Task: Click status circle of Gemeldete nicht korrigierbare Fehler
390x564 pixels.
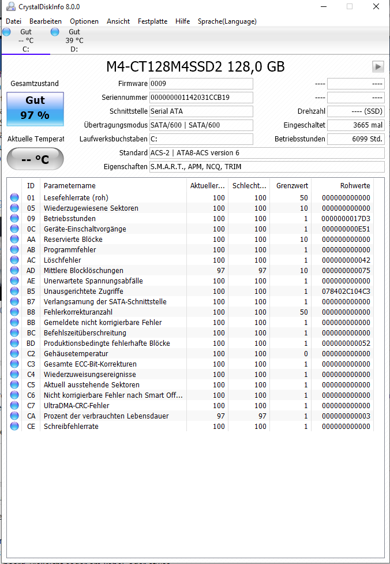Action: pos(14,322)
